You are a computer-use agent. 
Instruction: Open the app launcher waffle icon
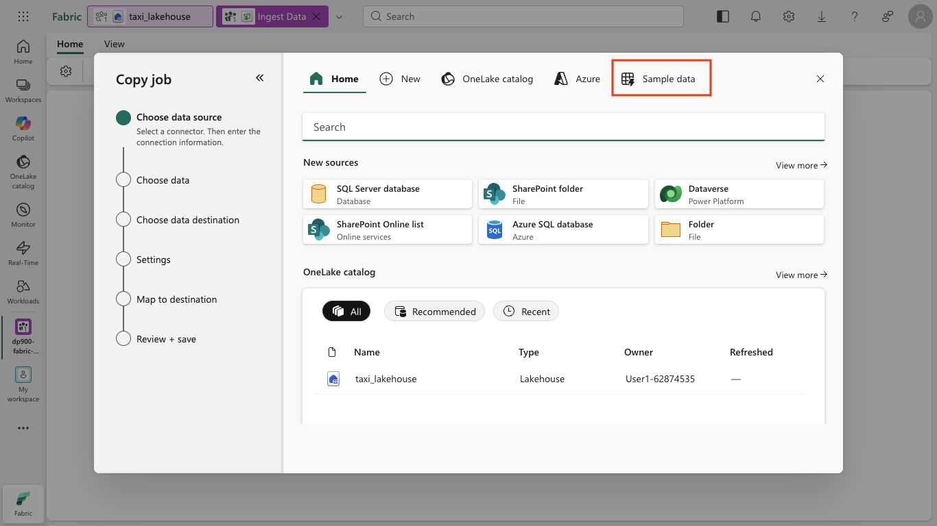[x=23, y=16]
